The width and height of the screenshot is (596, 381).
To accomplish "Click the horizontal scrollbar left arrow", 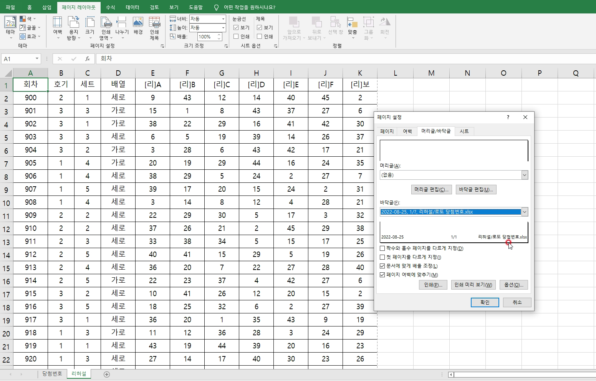I will pos(451,374).
